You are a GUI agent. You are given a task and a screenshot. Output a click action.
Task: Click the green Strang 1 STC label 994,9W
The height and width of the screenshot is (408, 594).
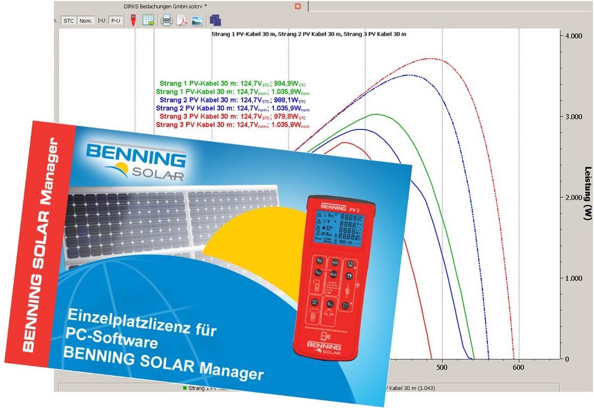(x=233, y=84)
